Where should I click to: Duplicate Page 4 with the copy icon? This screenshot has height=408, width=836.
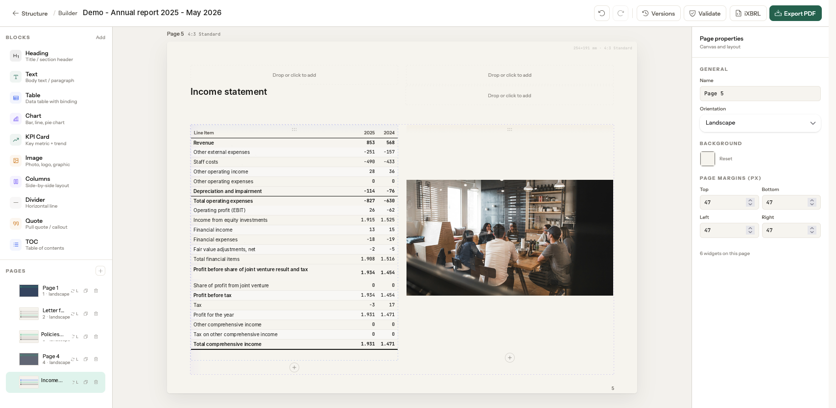(86, 359)
